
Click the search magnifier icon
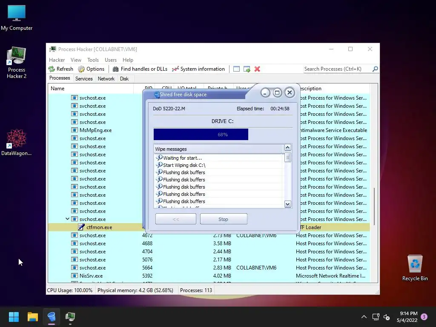[375, 69]
